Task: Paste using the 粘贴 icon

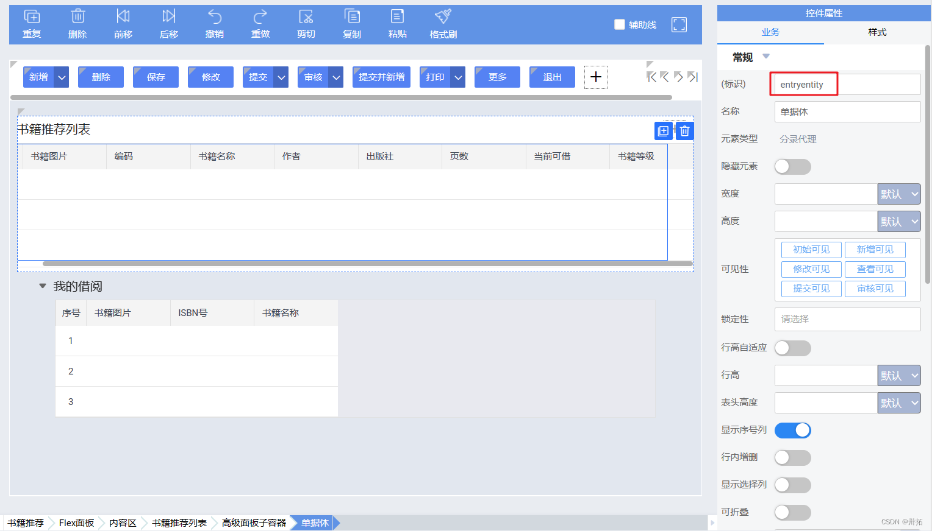Action: point(398,16)
